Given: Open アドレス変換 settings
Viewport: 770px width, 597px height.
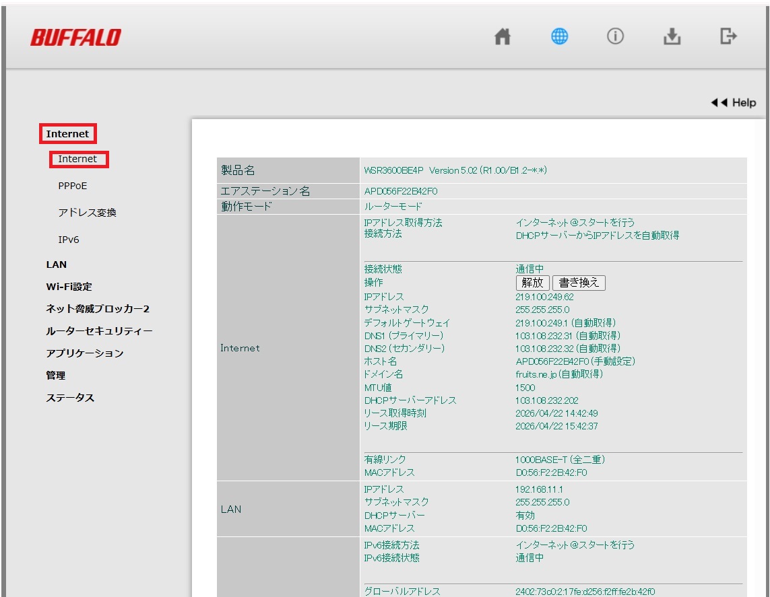Looking at the screenshot, I should click(x=87, y=213).
